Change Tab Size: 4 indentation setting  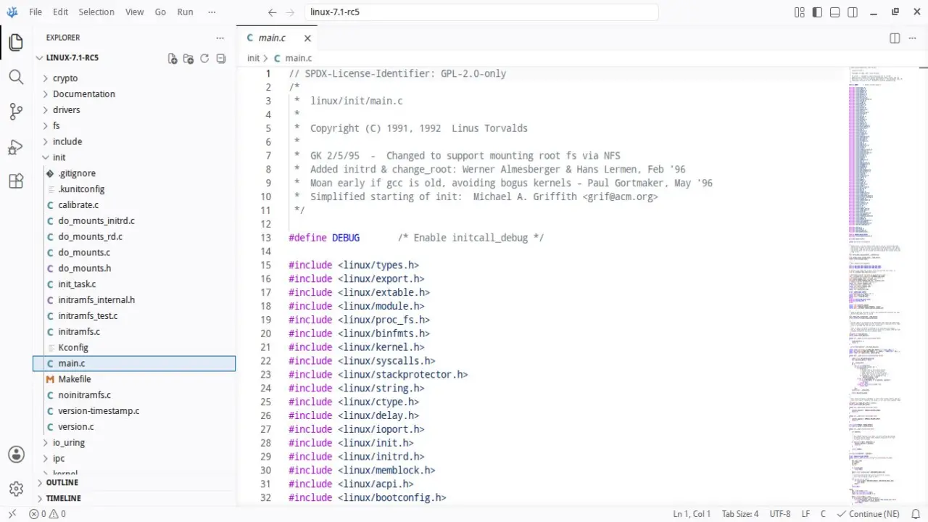point(740,514)
